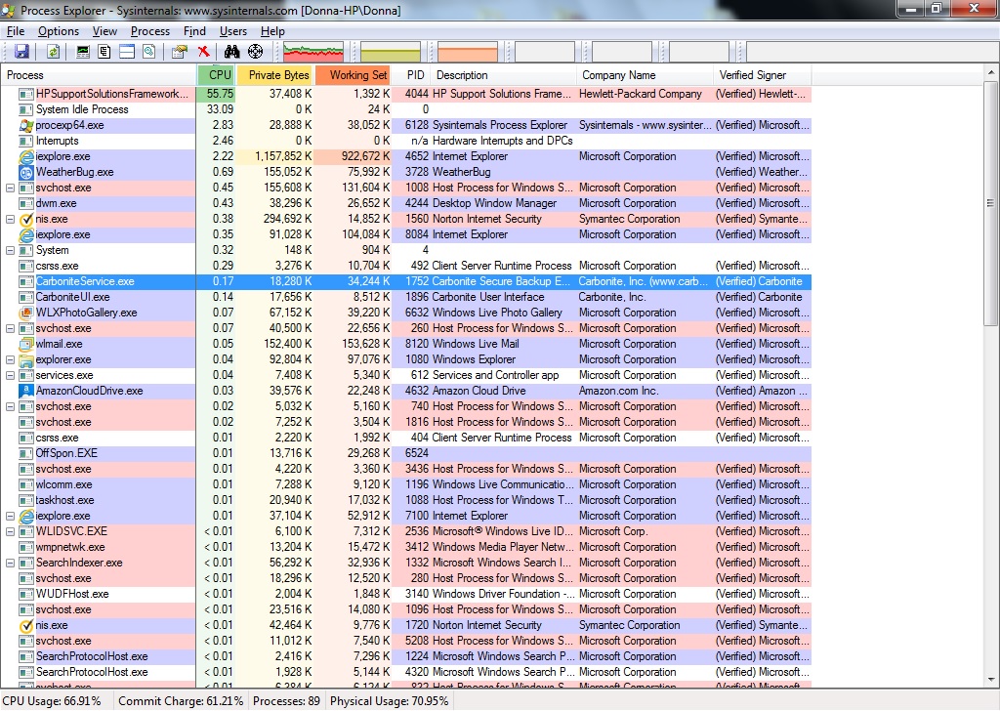Click 'Commit Charge: 61.21%' in status bar
This screenshot has height=711, width=1000.
(181, 701)
